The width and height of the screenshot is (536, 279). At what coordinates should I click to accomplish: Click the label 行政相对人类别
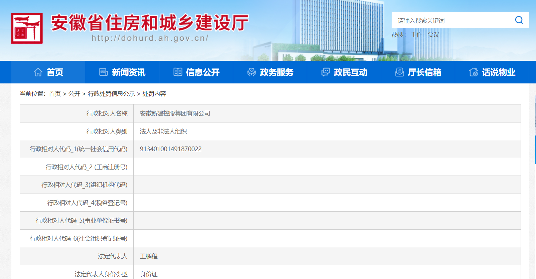(x=107, y=131)
